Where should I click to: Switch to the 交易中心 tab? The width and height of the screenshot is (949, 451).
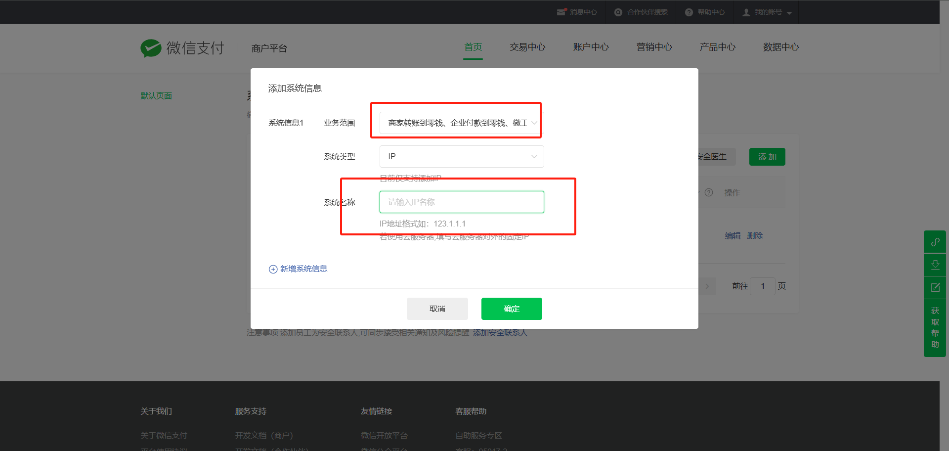(x=527, y=47)
